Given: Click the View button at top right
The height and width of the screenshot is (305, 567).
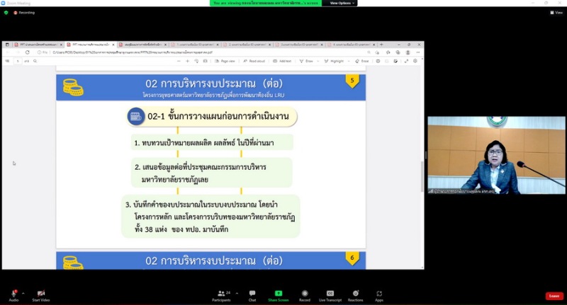Looking at the screenshot, I should (557, 12).
